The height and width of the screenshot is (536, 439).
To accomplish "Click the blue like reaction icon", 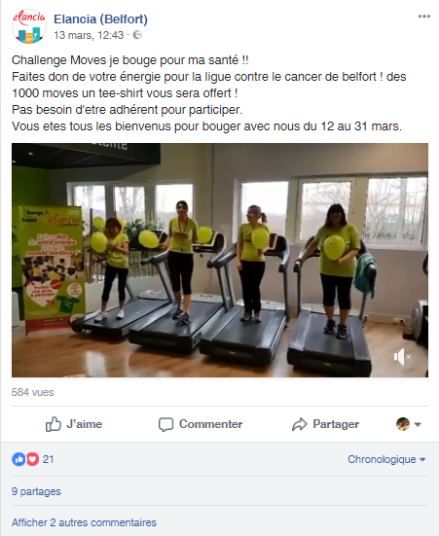I will [x=18, y=459].
